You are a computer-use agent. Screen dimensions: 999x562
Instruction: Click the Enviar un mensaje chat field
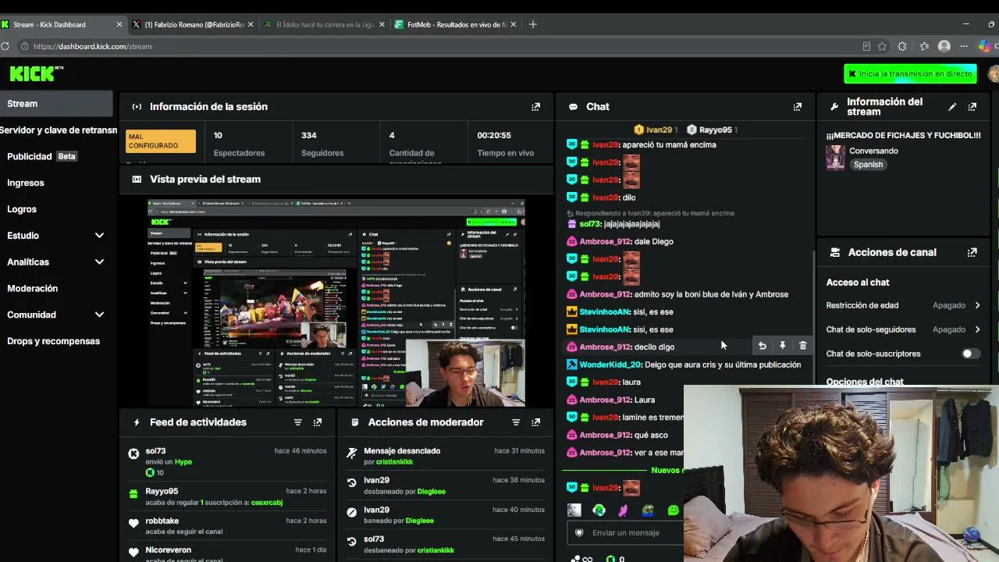626,532
